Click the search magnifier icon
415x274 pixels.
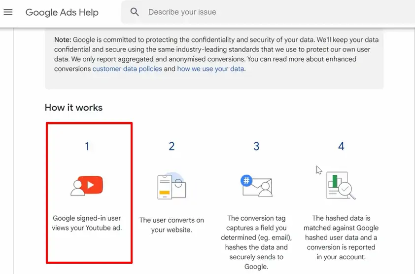point(135,12)
